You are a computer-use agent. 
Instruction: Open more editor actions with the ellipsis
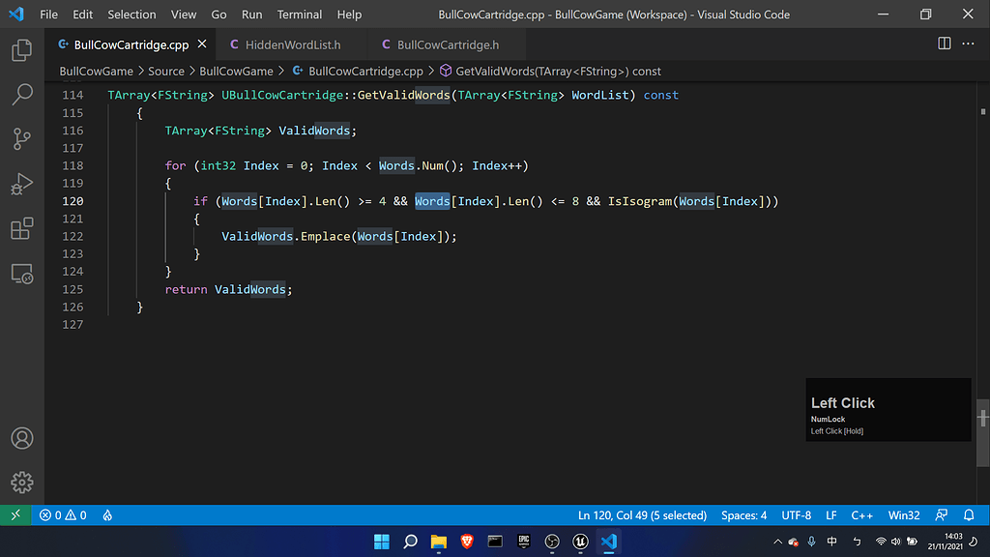click(968, 44)
